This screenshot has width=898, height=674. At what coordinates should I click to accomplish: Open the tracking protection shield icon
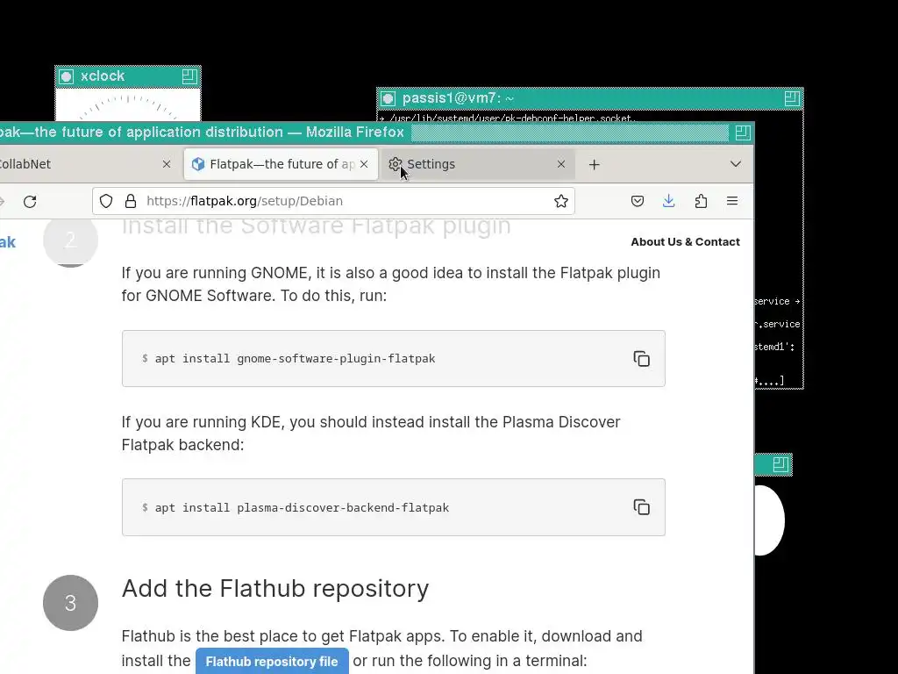pyautogui.click(x=106, y=201)
